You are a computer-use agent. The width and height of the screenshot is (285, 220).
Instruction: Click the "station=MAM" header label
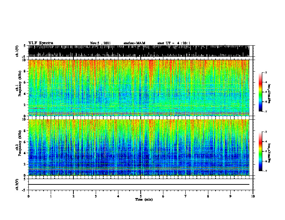pyautogui.click(x=134, y=43)
